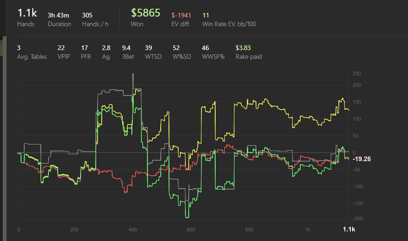Select the Ag. 2.8 stat
Screen dimensions: 408x241
106,52
